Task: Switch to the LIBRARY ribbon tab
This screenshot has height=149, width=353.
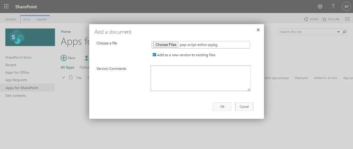Action: tap(41, 20)
